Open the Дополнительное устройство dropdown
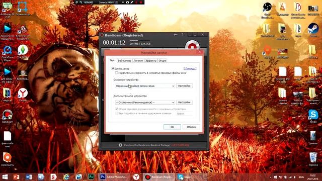Viewport: 322px width, 181px height. point(145,102)
